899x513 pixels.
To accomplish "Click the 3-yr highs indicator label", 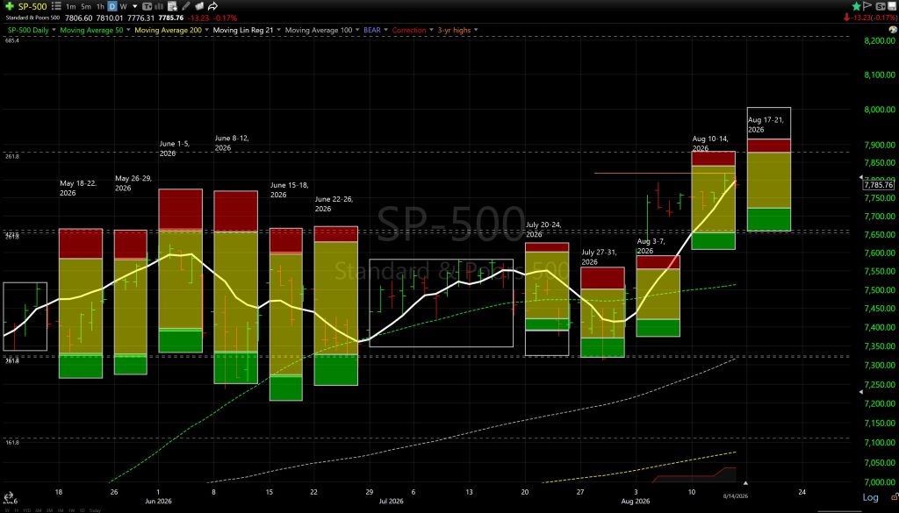I will coord(454,30).
